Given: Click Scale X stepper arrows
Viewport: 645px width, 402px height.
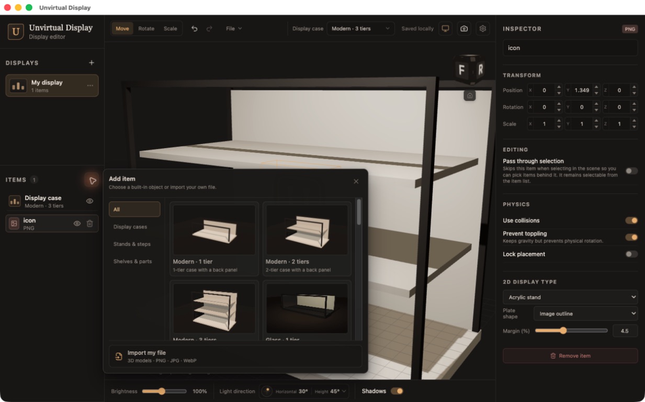Looking at the screenshot, I should pos(559,124).
